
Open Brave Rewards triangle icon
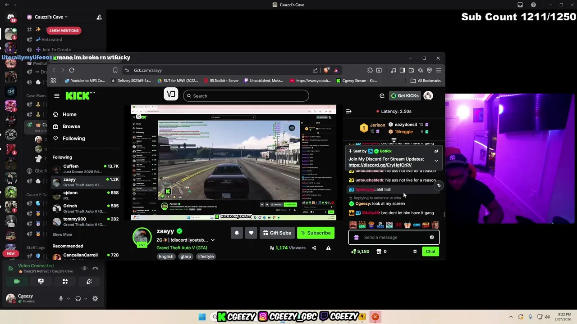click(336, 70)
